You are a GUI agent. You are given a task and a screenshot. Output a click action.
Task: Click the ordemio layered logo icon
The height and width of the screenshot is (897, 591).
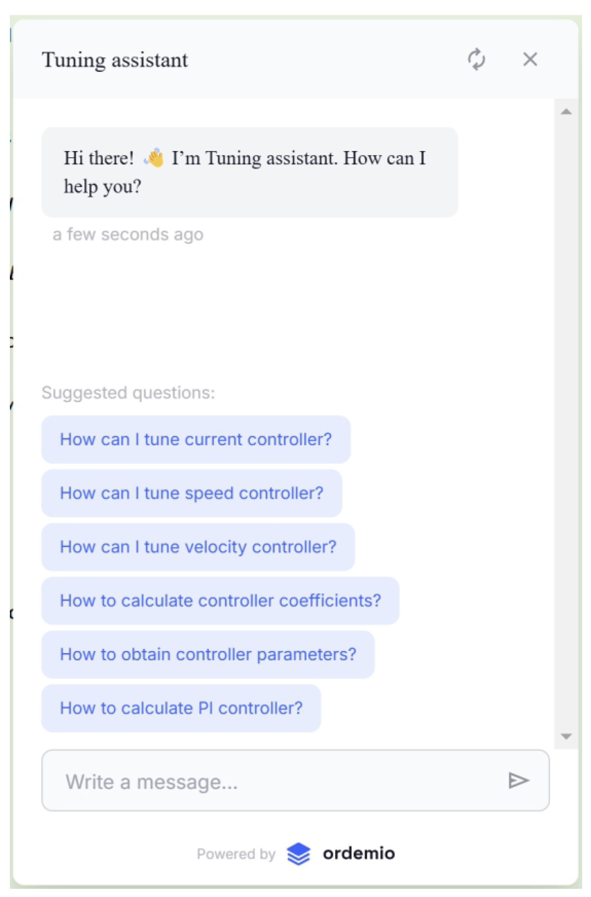click(x=298, y=853)
